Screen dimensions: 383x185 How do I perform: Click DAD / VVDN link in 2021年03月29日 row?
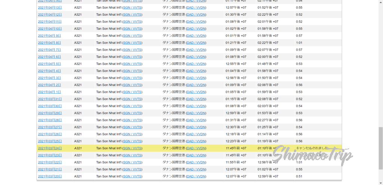[196, 113]
